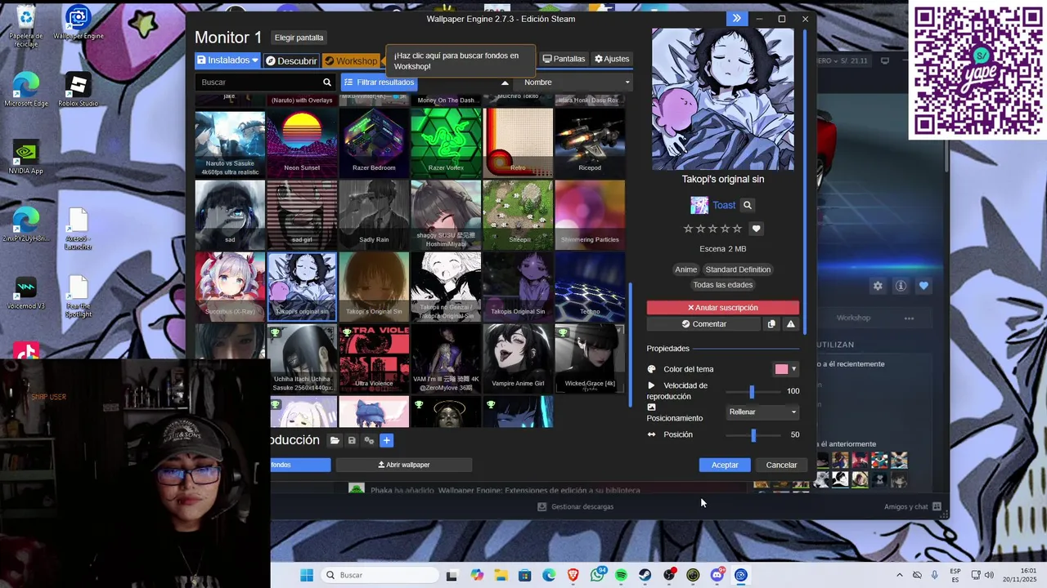Click Velocidad de reproducción slider handle
1047x588 pixels.
pyautogui.click(x=752, y=392)
